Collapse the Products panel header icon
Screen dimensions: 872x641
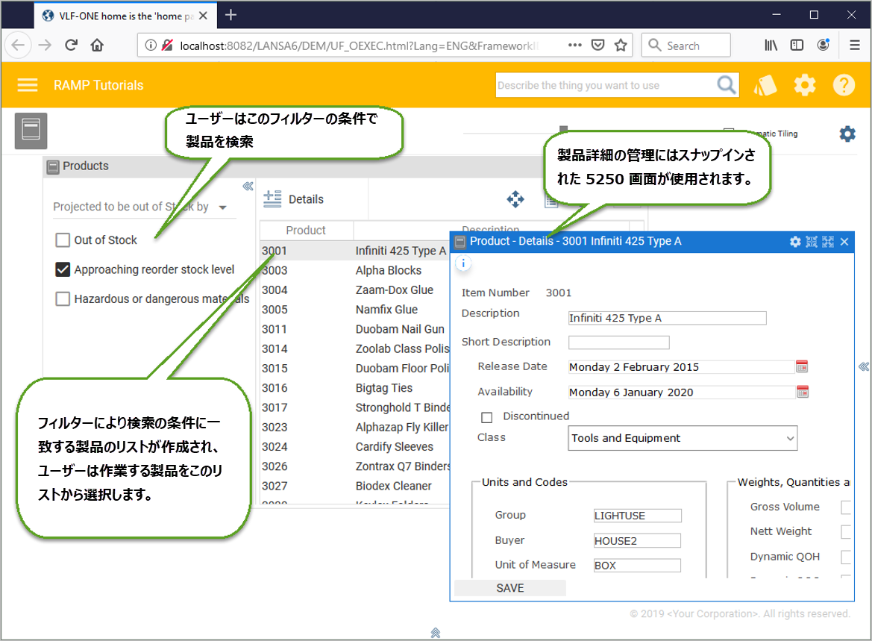pyautogui.click(x=53, y=166)
